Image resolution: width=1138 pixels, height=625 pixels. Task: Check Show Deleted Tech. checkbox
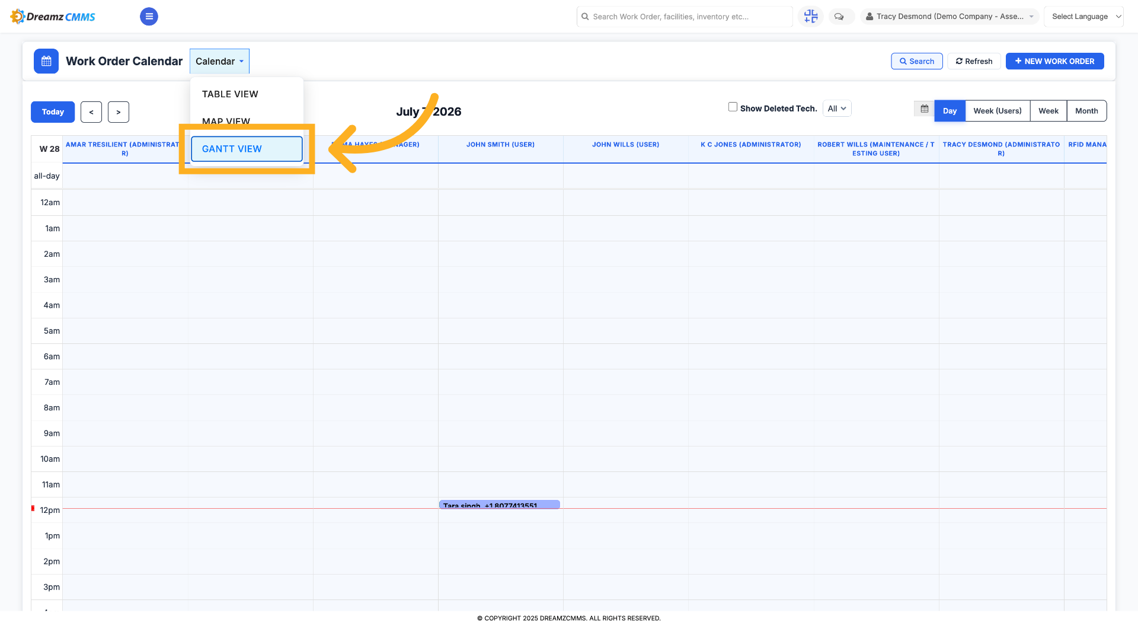coord(733,107)
